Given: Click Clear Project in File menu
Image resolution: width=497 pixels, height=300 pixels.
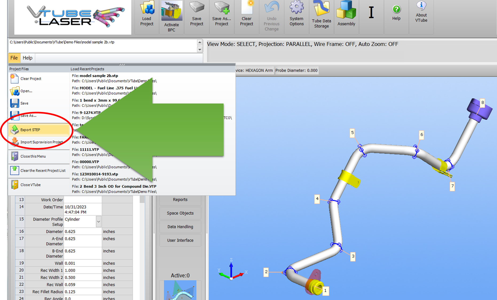Looking at the screenshot, I should tap(39, 79).
